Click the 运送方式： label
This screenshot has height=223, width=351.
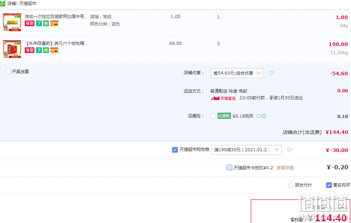pyautogui.click(x=194, y=91)
